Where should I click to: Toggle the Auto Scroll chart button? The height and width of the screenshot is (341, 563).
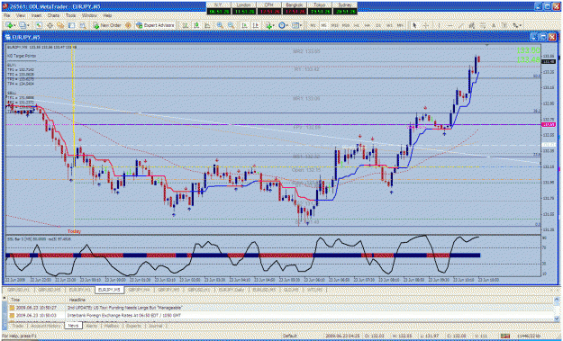pyautogui.click(x=244, y=25)
